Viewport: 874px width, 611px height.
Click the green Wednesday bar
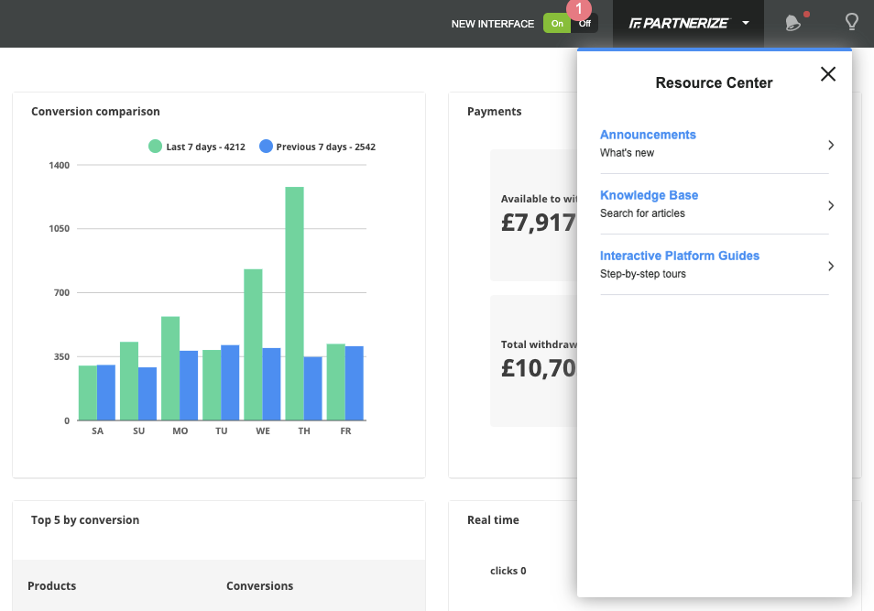pos(253,344)
